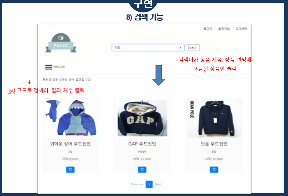Like the 귀여운 상어 후드집업 with heart button
Screen dimensions: 288x196
click(x=70, y=170)
